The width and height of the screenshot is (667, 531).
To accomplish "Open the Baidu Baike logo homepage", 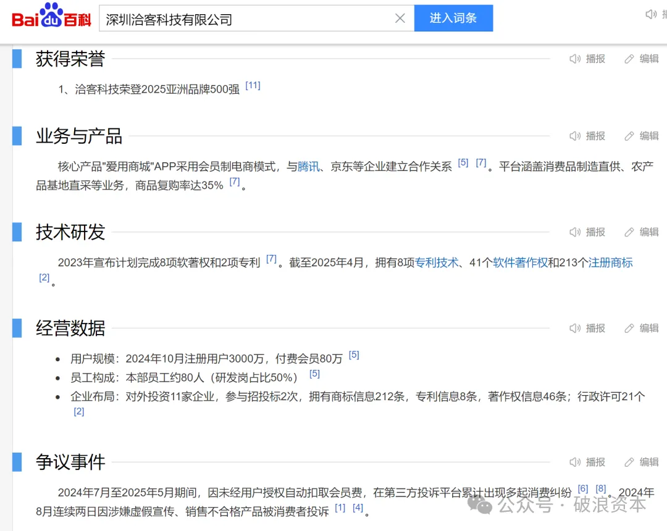I will tap(51, 16).
